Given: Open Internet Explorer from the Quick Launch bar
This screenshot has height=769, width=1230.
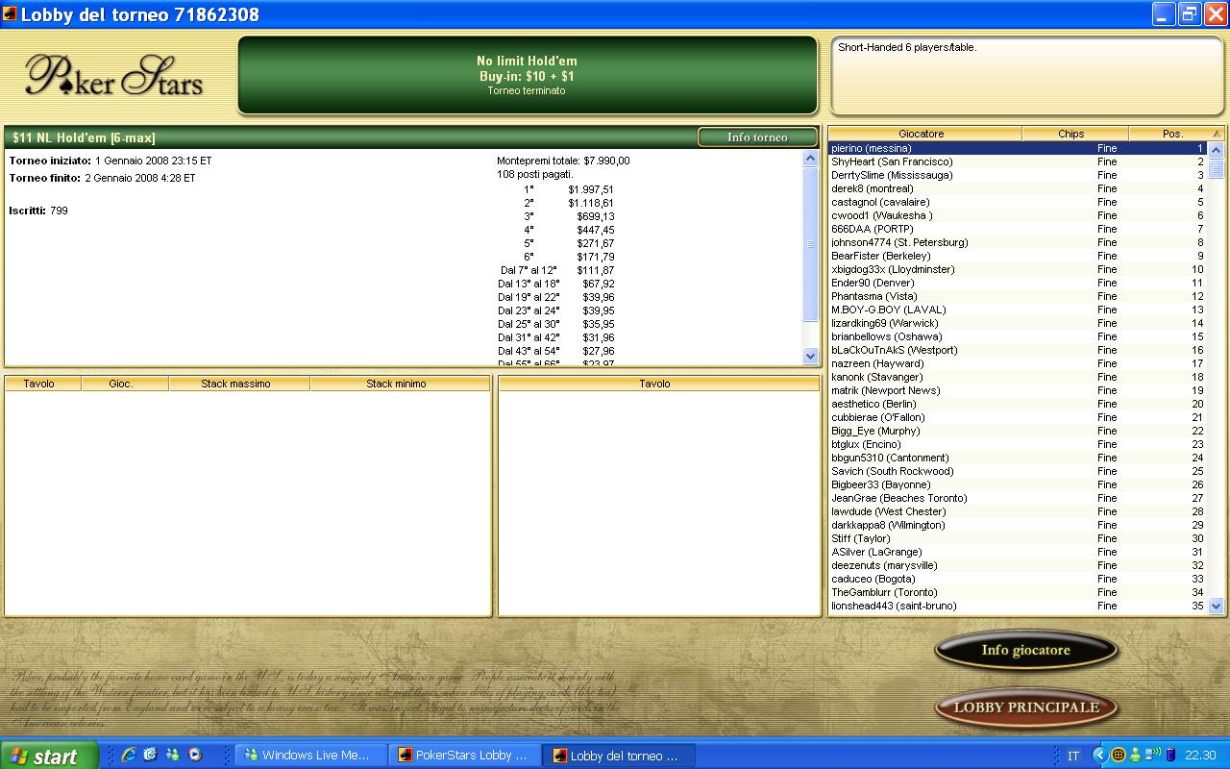Looking at the screenshot, I should coord(128,756).
